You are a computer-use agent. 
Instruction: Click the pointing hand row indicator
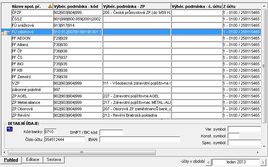tap(6, 32)
